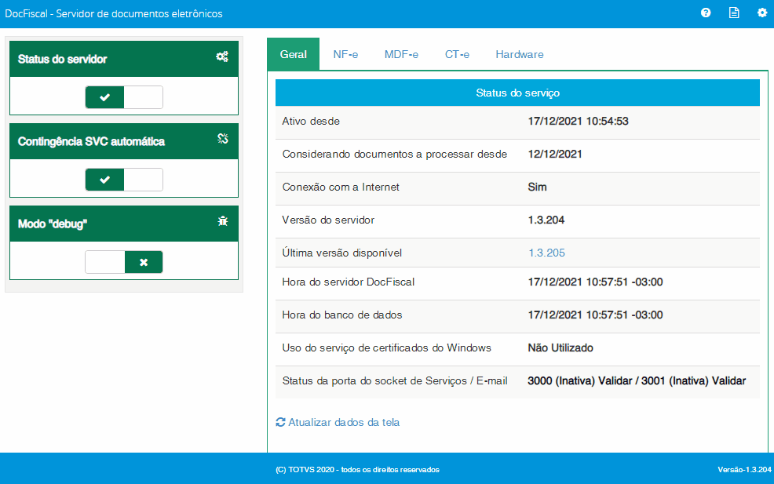Click the Ativo desde value 17/12/2021 10:54:53
The image size is (774, 484).
(x=578, y=122)
